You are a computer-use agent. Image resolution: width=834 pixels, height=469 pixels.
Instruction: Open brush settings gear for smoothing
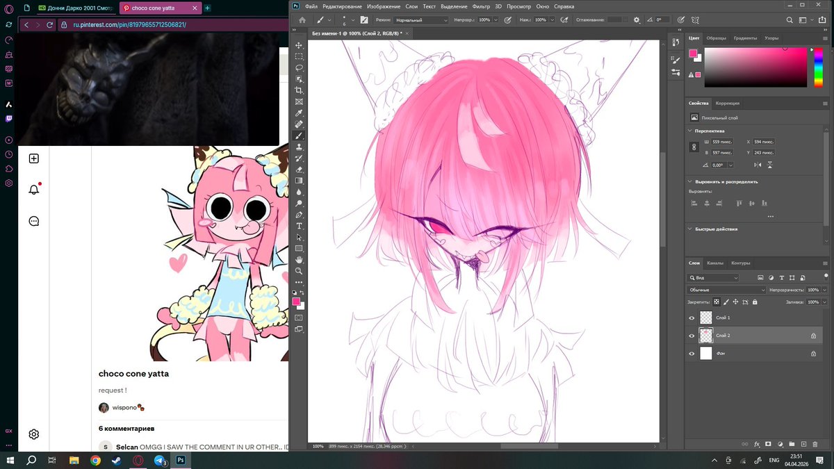click(637, 20)
